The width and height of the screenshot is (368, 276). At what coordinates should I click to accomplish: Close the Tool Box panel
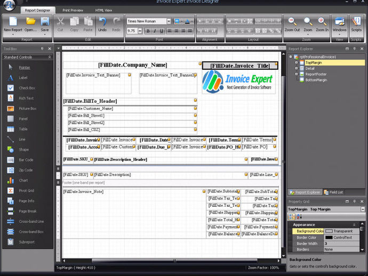coord(50,49)
